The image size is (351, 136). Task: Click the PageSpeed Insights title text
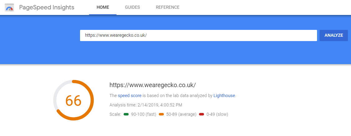click(x=47, y=7)
